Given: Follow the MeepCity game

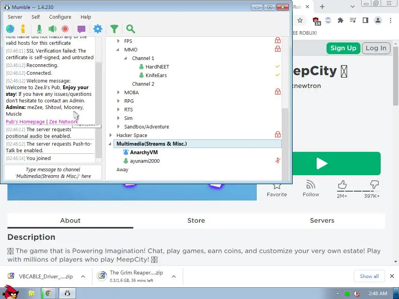Looking at the screenshot, I should [311, 188].
